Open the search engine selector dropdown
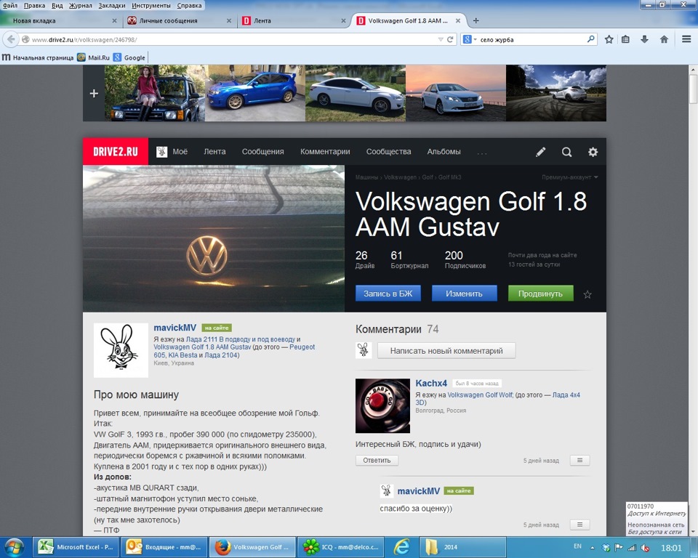 (469, 40)
